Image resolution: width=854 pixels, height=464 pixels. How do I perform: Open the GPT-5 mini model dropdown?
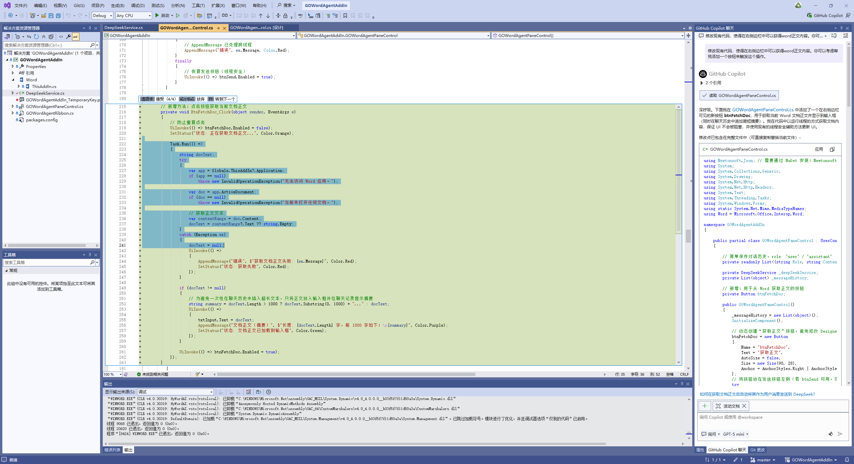pos(736,434)
